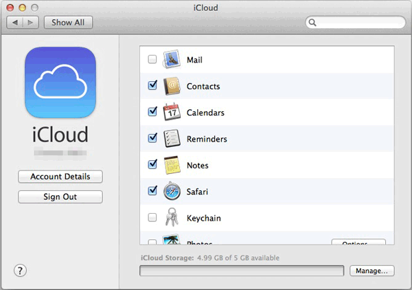The width and height of the screenshot is (412, 290).
Task: Click the Show All button
Action: (x=68, y=23)
